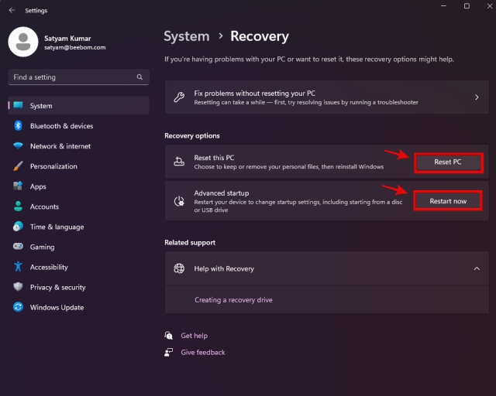
Task: Click the Personalization paintbrush icon
Action: coord(18,166)
